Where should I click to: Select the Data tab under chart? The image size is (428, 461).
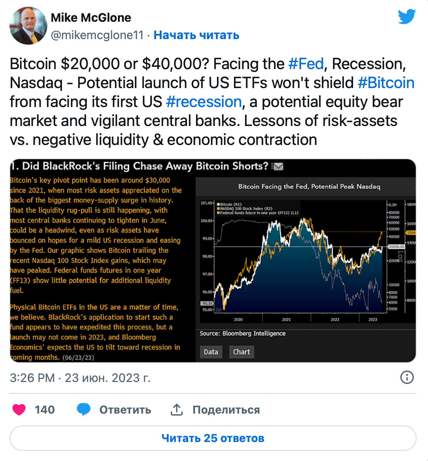click(211, 352)
